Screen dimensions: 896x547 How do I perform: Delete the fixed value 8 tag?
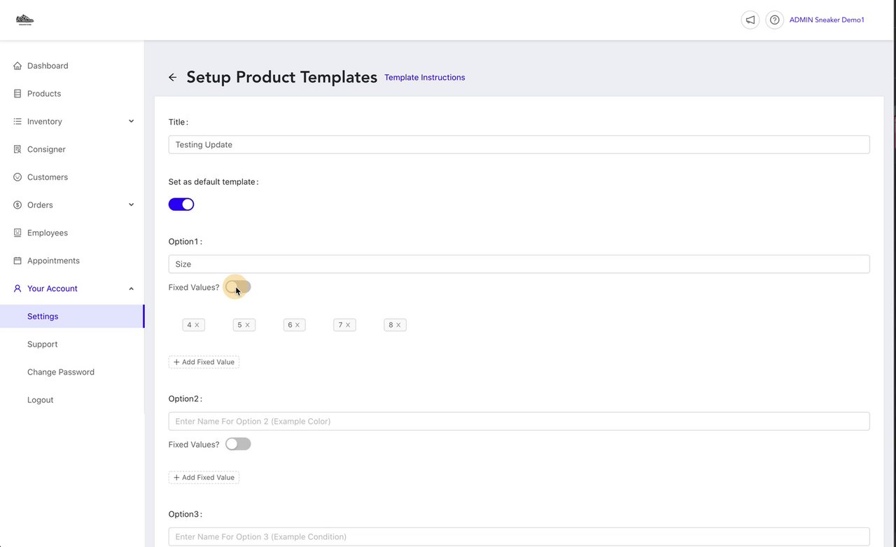[399, 325]
